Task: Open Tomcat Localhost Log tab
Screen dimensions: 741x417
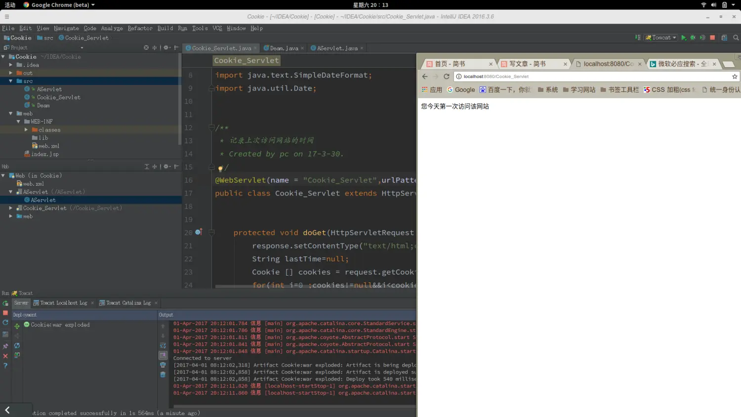Action: [x=63, y=303]
